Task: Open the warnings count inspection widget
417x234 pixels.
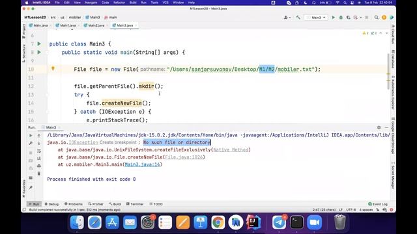Action: [x=366, y=33]
